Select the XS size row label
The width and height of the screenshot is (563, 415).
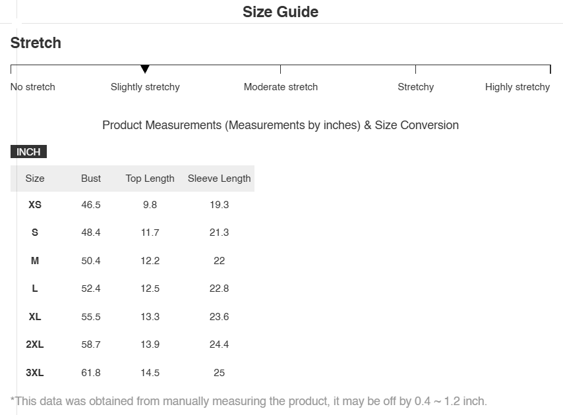coord(35,205)
